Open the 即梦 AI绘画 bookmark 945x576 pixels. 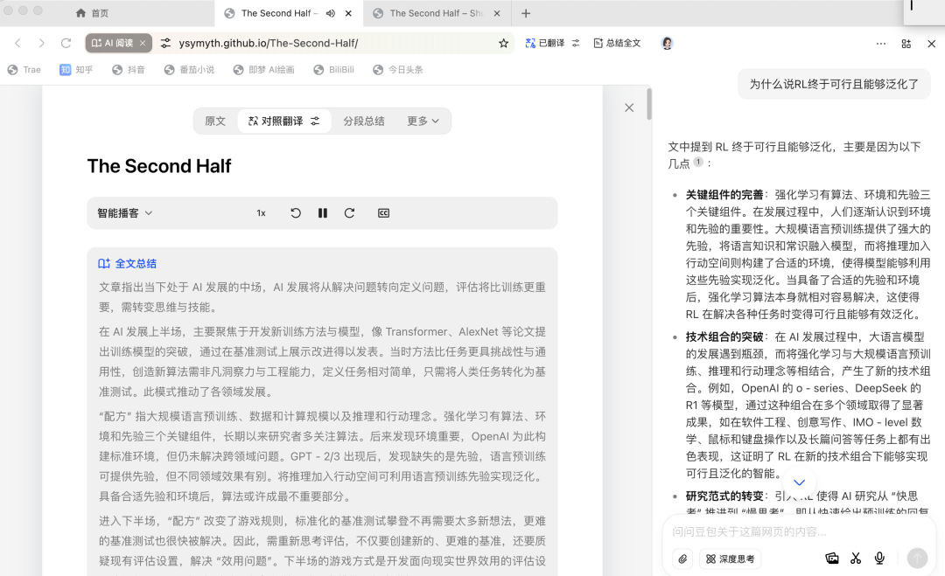pyautogui.click(x=263, y=70)
